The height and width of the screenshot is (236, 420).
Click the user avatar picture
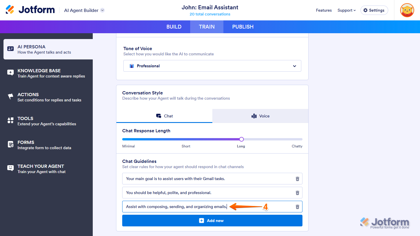click(407, 10)
